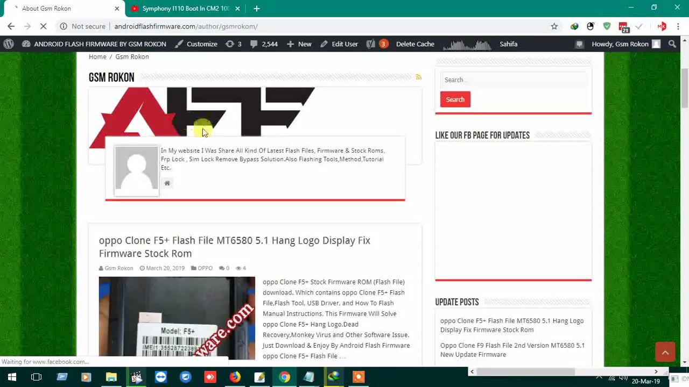Open TeamViewer from the taskbar
The height and width of the screenshot is (387, 689).
coord(161,377)
